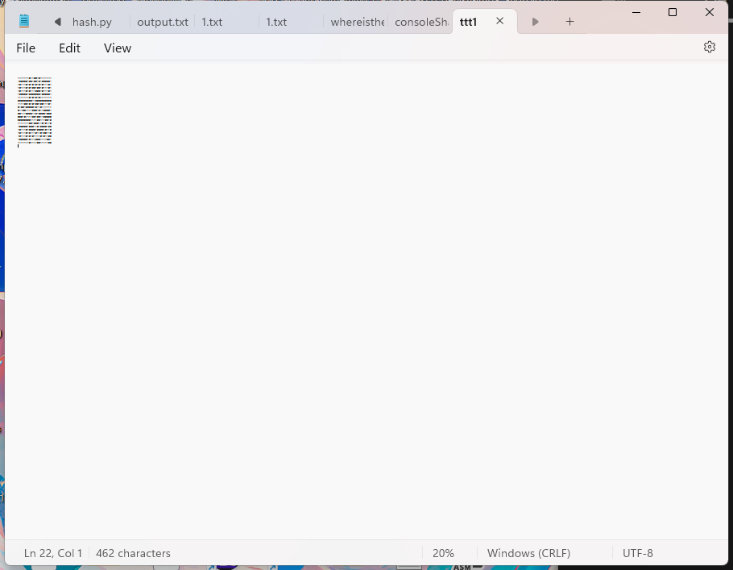Click the Windows (CRLF) line ending indicator
733x570 pixels.
(x=528, y=553)
